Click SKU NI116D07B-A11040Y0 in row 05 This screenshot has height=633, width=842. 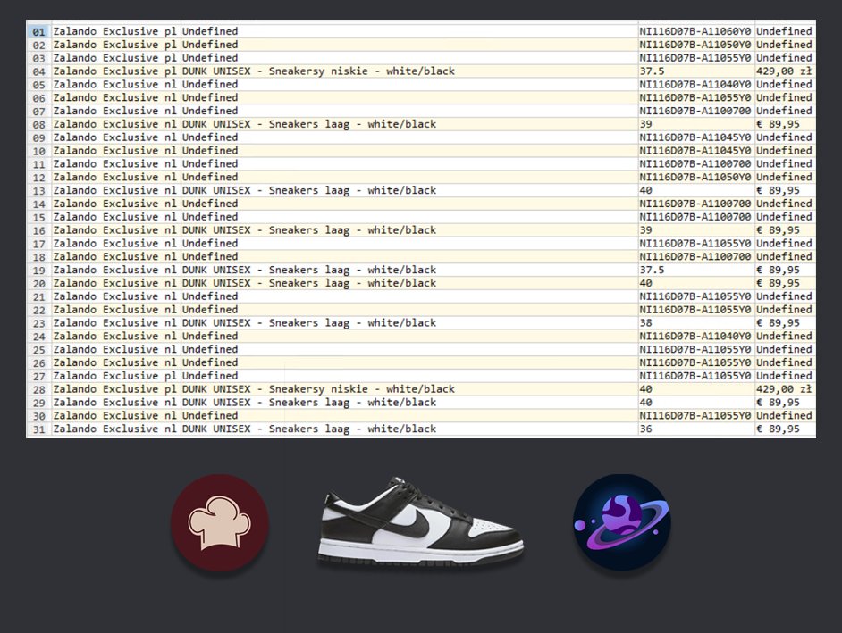pos(695,84)
